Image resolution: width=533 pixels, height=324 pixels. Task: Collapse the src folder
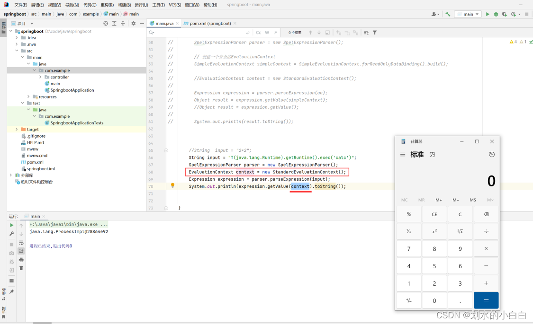(17, 51)
